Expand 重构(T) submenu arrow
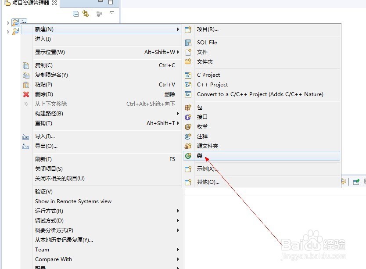This screenshot has height=269, width=366. pyautogui.click(x=178, y=123)
